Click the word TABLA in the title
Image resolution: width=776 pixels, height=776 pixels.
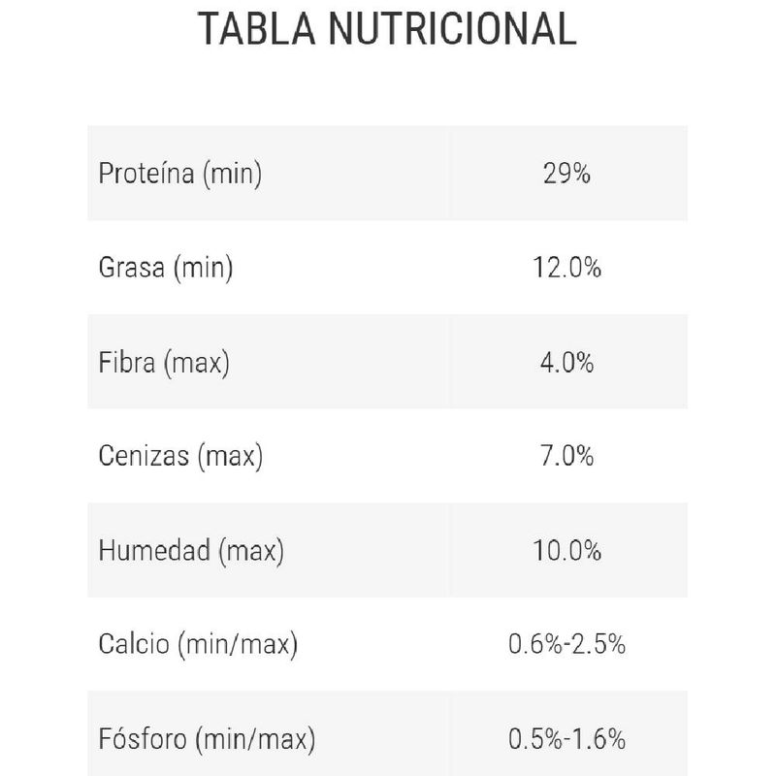point(256,29)
